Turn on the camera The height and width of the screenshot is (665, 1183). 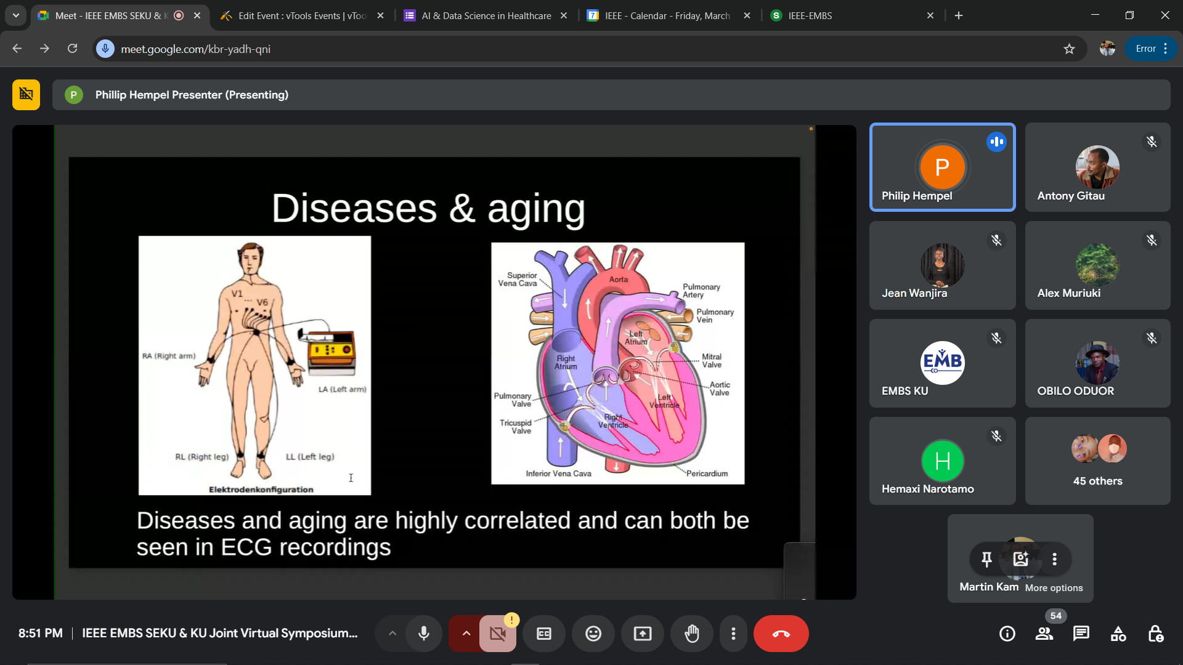(498, 634)
